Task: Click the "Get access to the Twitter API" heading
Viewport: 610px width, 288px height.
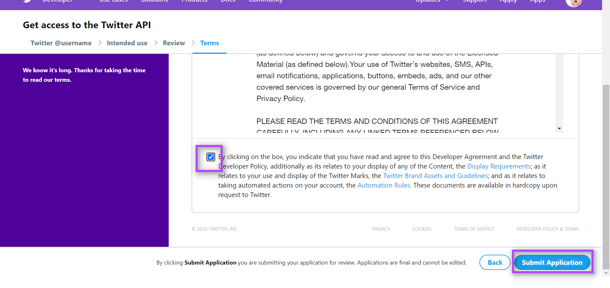Action: [87, 25]
